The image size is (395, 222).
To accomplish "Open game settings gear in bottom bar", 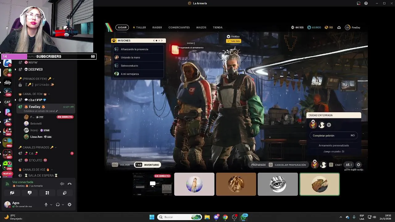I will pyautogui.click(x=359, y=165).
